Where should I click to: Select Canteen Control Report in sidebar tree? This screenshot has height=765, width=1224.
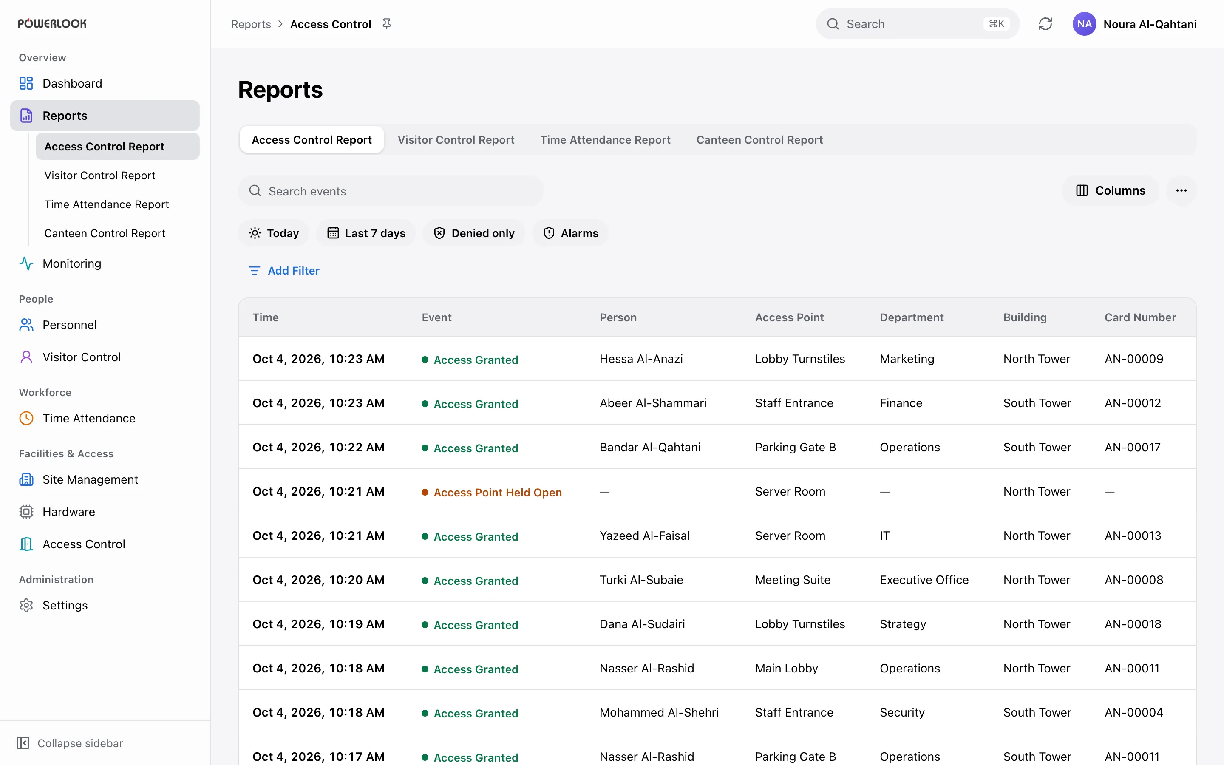(117, 233)
